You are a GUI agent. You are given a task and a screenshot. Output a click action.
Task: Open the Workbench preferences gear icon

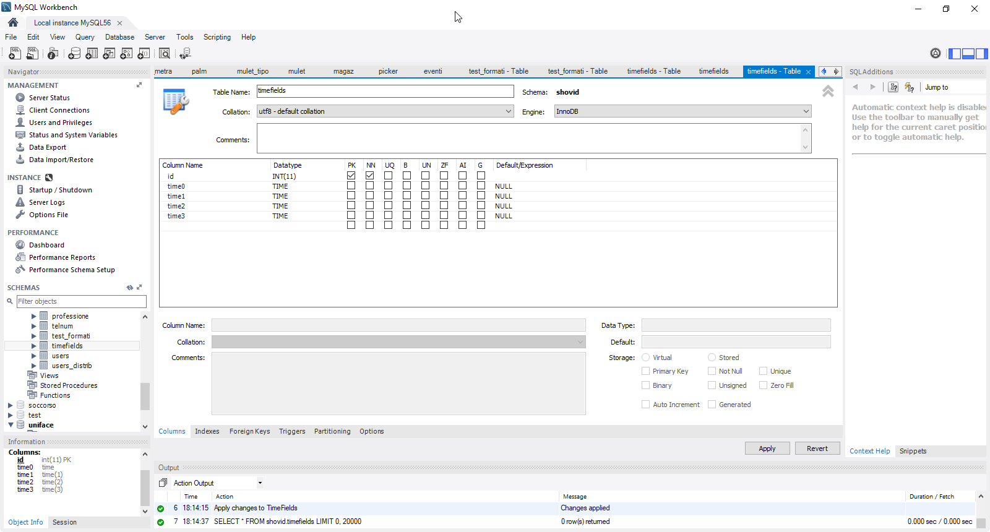pos(936,54)
